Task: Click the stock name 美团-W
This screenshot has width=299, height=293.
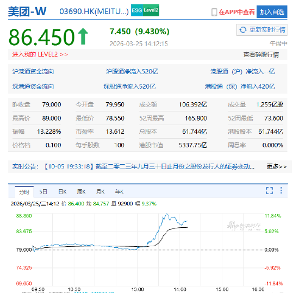Action: [27, 11]
